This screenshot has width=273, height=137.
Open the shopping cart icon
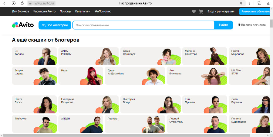coord(201,11)
